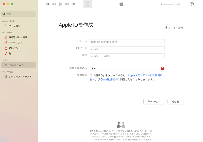The image size is (203, 142).
Task: Click the Apple IDを作成 heading
Action: pos(76,25)
